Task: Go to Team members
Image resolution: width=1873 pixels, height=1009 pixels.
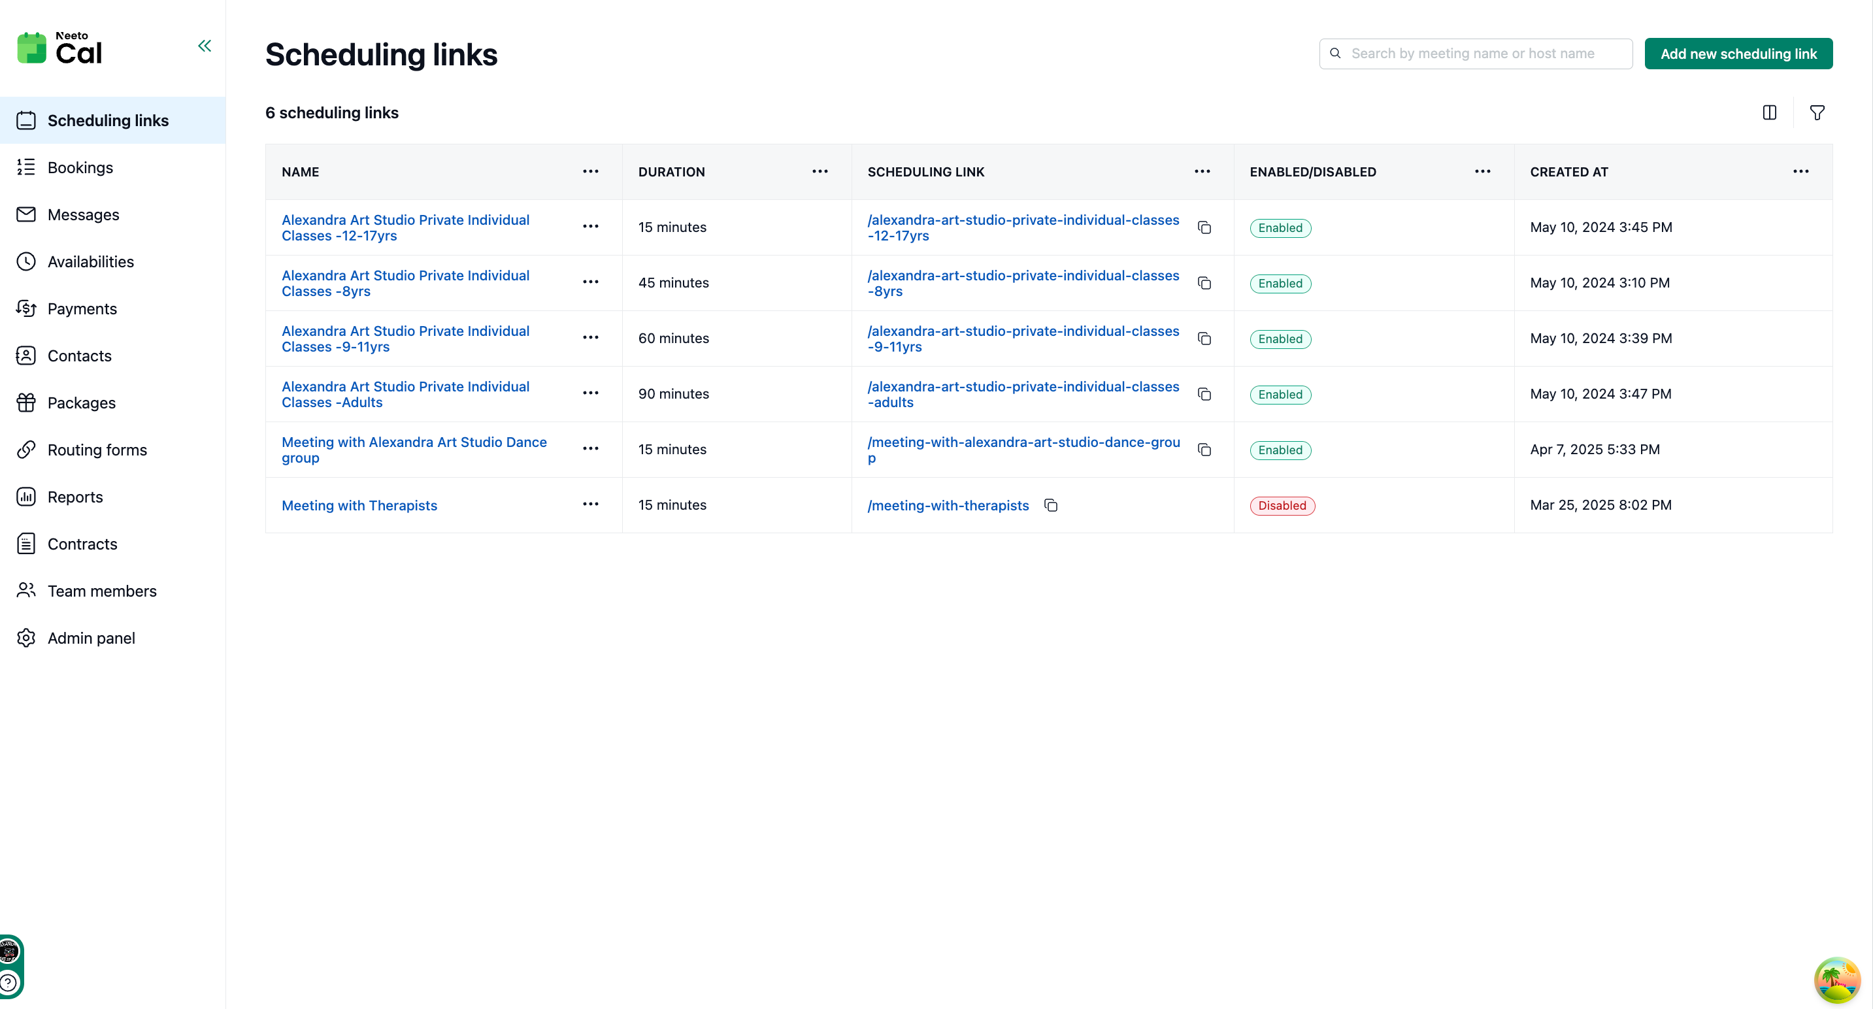Action: (x=112, y=591)
